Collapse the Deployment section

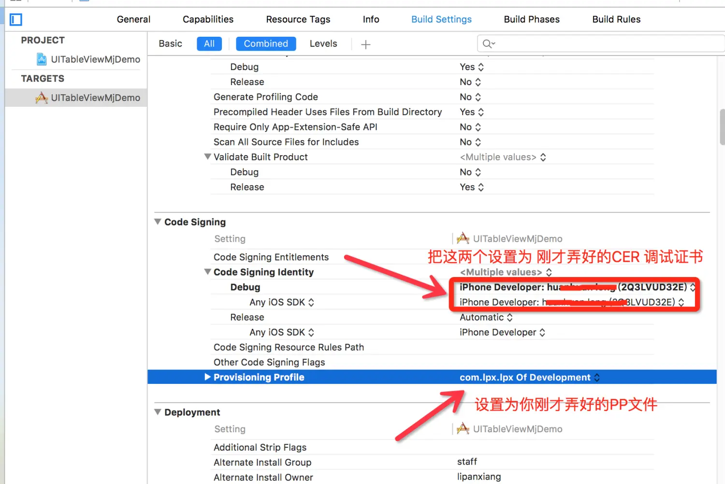pos(158,412)
